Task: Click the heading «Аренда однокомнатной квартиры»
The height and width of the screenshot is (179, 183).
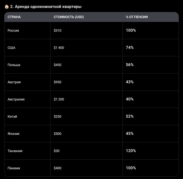Action: (46, 7)
